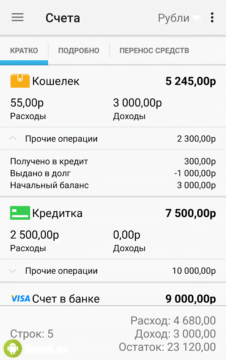Tap the Android robot logo icon
This screenshot has width=226, height=360.
13,348
